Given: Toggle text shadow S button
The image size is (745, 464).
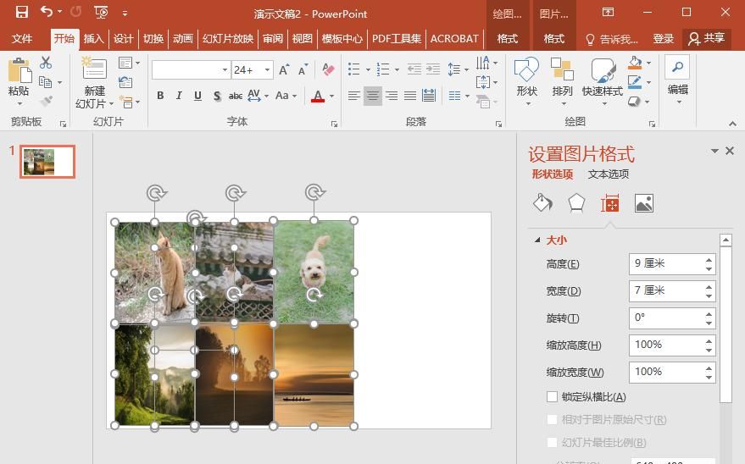Looking at the screenshot, I should coord(217,97).
